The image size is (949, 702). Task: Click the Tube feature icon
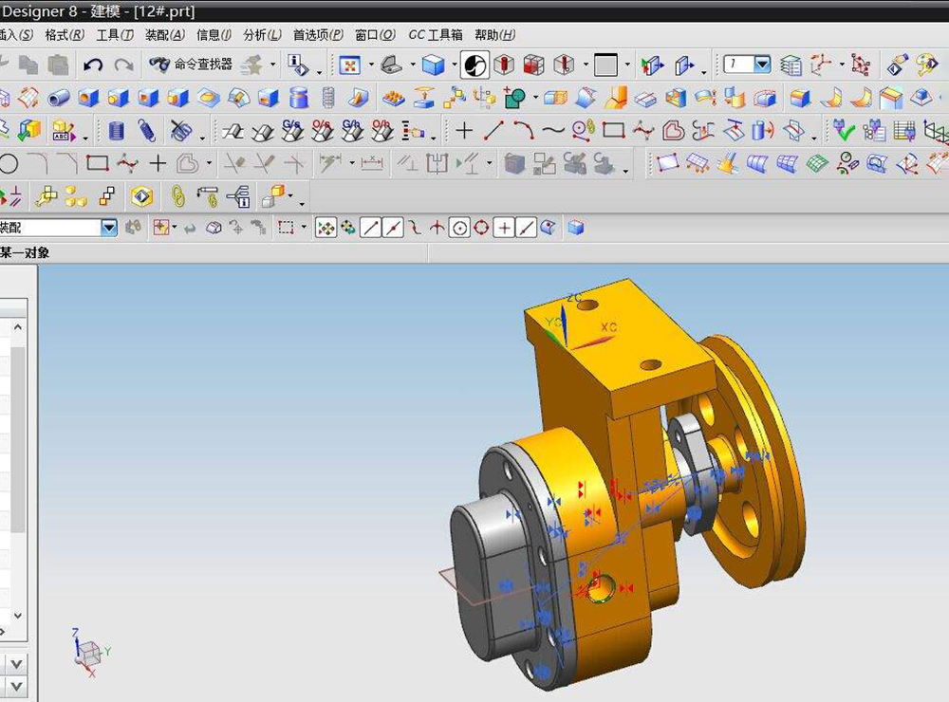pyautogui.click(x=59, y=98)
